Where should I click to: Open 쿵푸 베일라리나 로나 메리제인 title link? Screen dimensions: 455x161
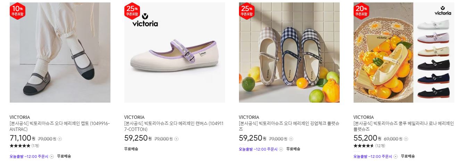click(404, 126)
